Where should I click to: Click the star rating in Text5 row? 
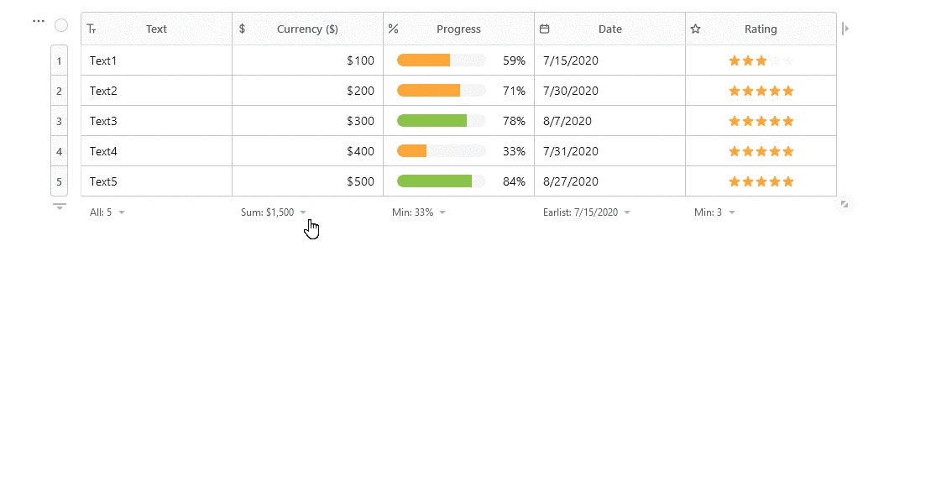761,181
